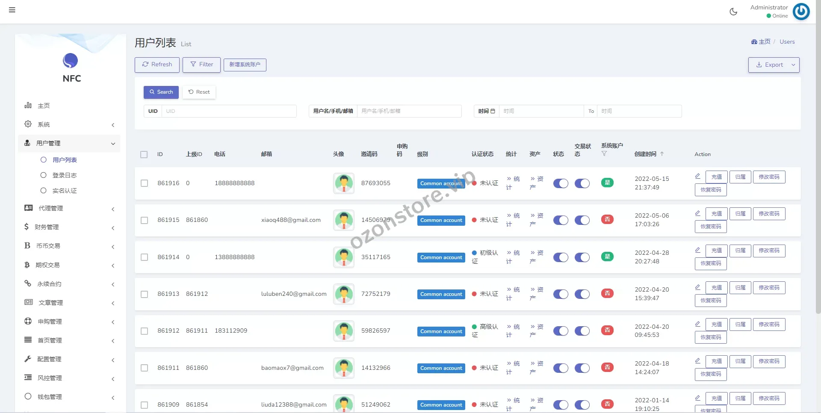Image resolution: width=821 pixels, height=413 pixels.
Task: Open 登录日志 in the sidebar
Action: pyautogui.click(x=64, y=175)
